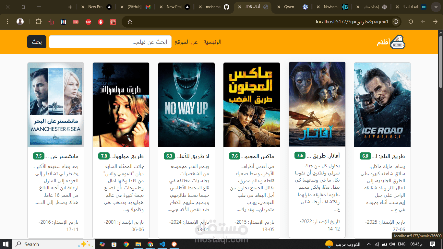Viewport: 443px width, 249px height.
Task: Expand the tab search chevron
Action: pos(436,6)
